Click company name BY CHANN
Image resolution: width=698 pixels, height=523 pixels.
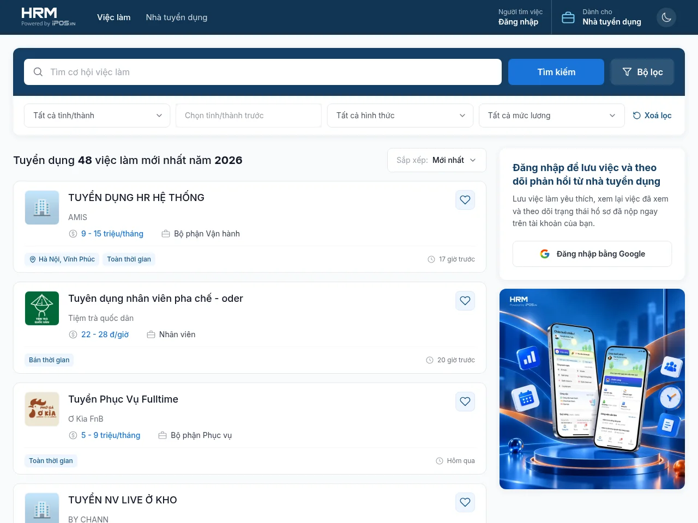pyautogui.click(x=88, y=519)
